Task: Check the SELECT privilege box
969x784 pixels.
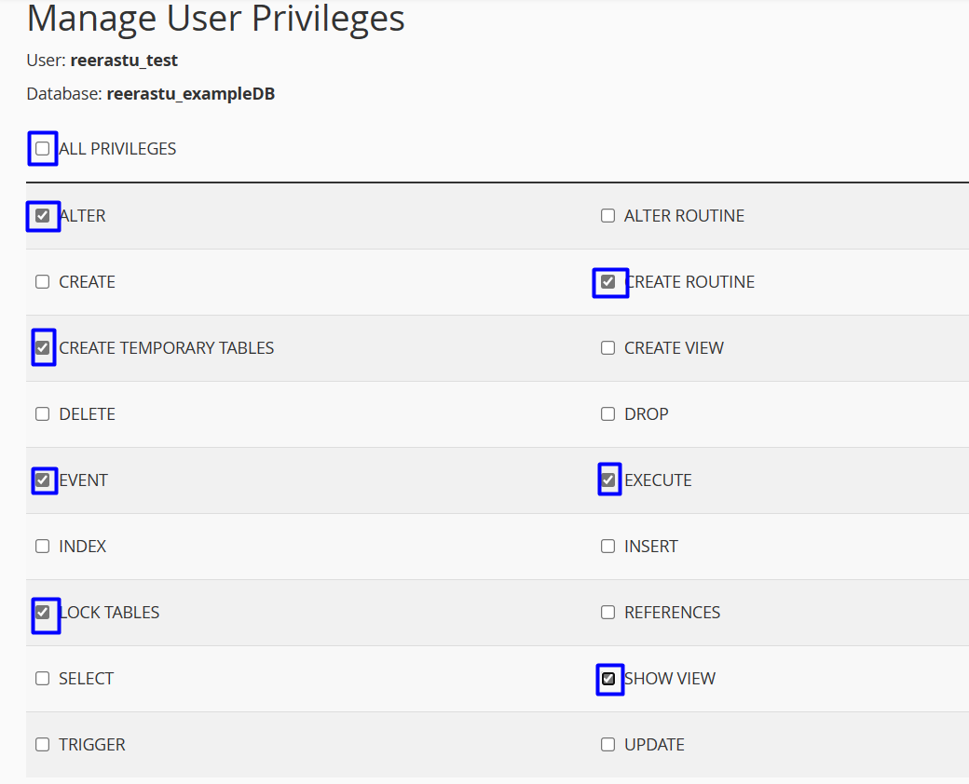Action: [x=43, y=679]
